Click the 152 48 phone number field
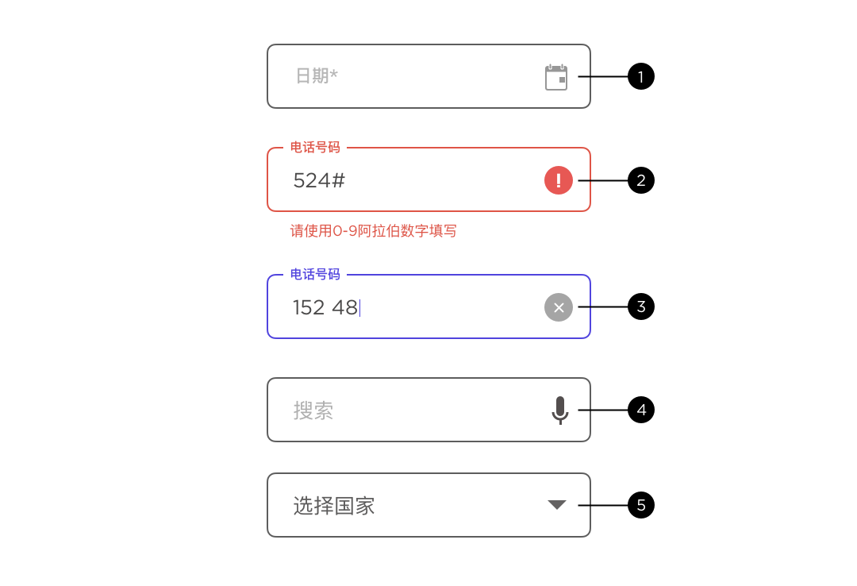The width and height of the screenshot is (857, 586). coord(428,306)
